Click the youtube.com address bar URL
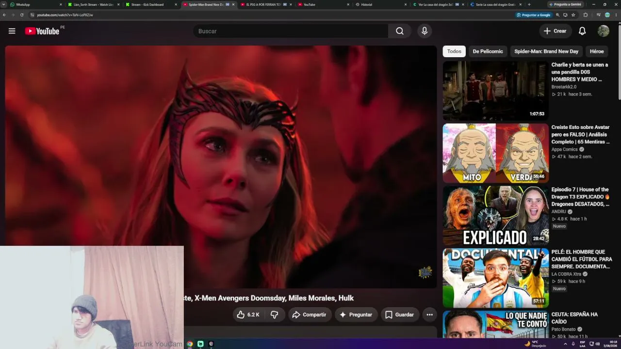The width and height of the screenshot is (621, 349). tap(65, 15)
